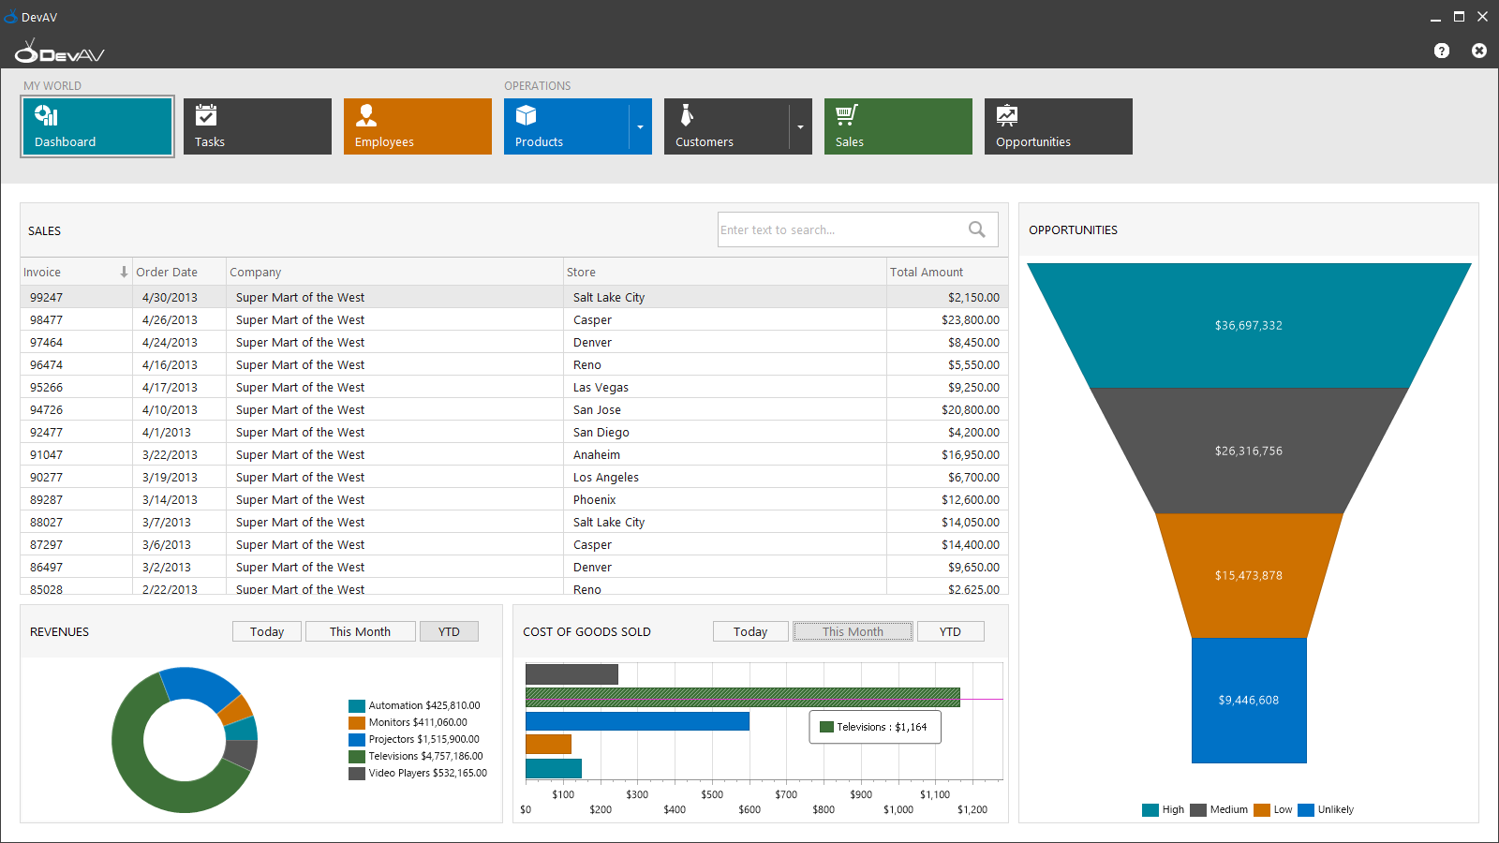Sort by the Order Date column header
Viewport: 1499px width, 843px height.
(178, 272)
